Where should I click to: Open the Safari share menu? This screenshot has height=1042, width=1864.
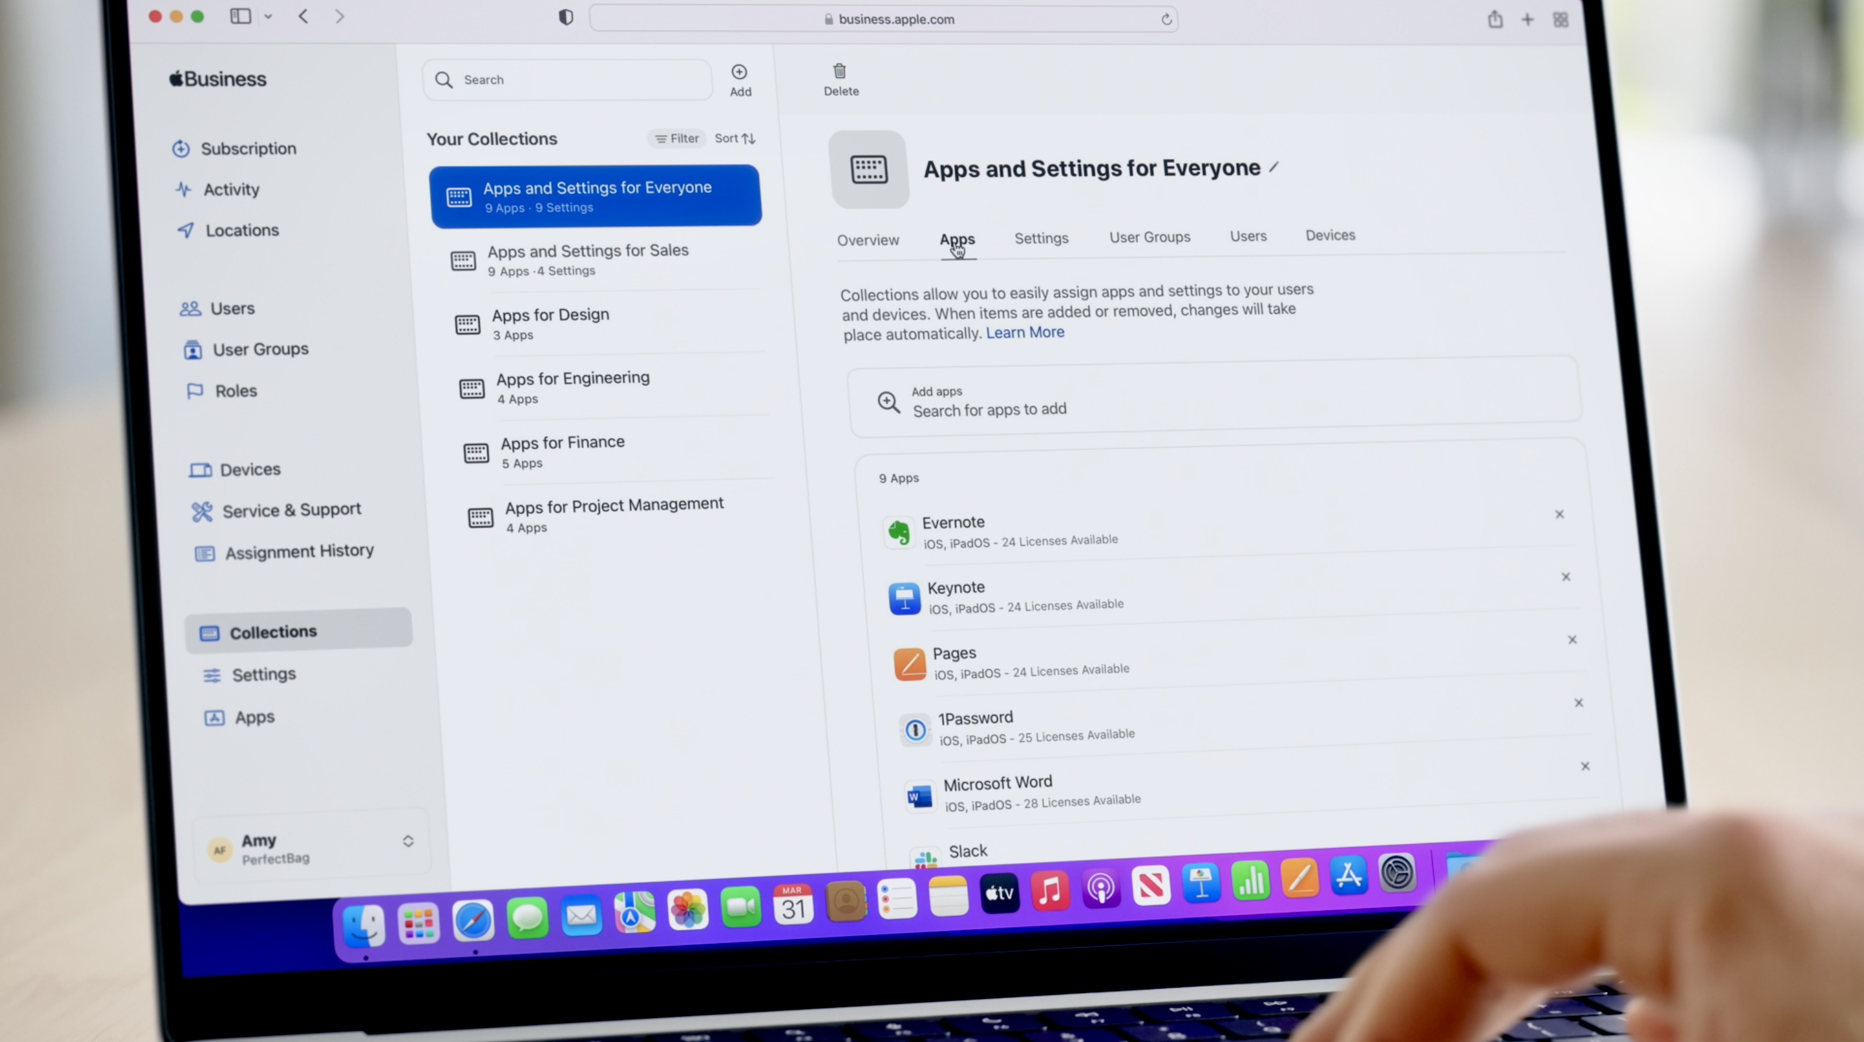pos(1495,19)
